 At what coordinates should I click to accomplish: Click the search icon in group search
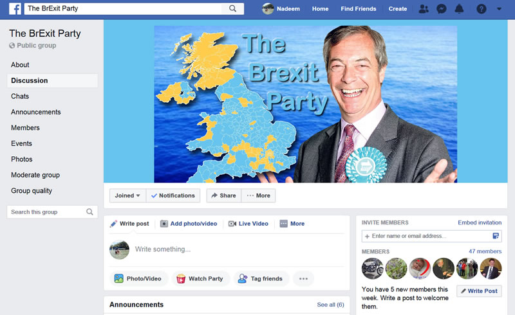[x=89, y=212]
